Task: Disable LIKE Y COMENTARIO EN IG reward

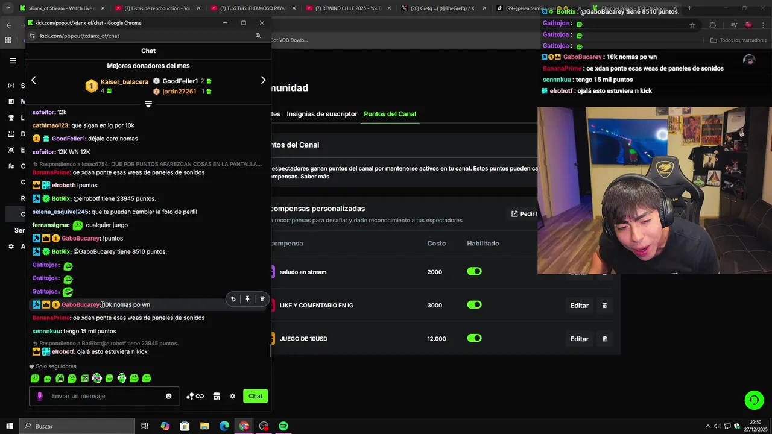Action: [475, 305]
